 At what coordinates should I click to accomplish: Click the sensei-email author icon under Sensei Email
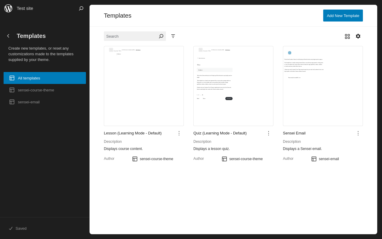(x=314, y=159)
